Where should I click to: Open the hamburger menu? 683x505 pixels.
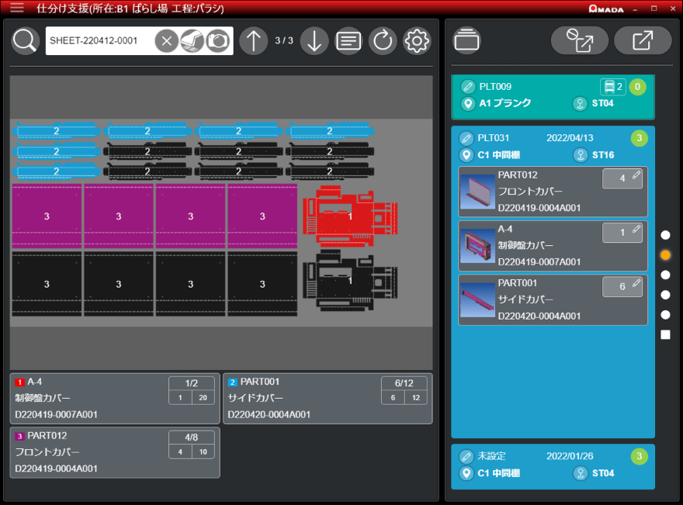click(16, 9)
